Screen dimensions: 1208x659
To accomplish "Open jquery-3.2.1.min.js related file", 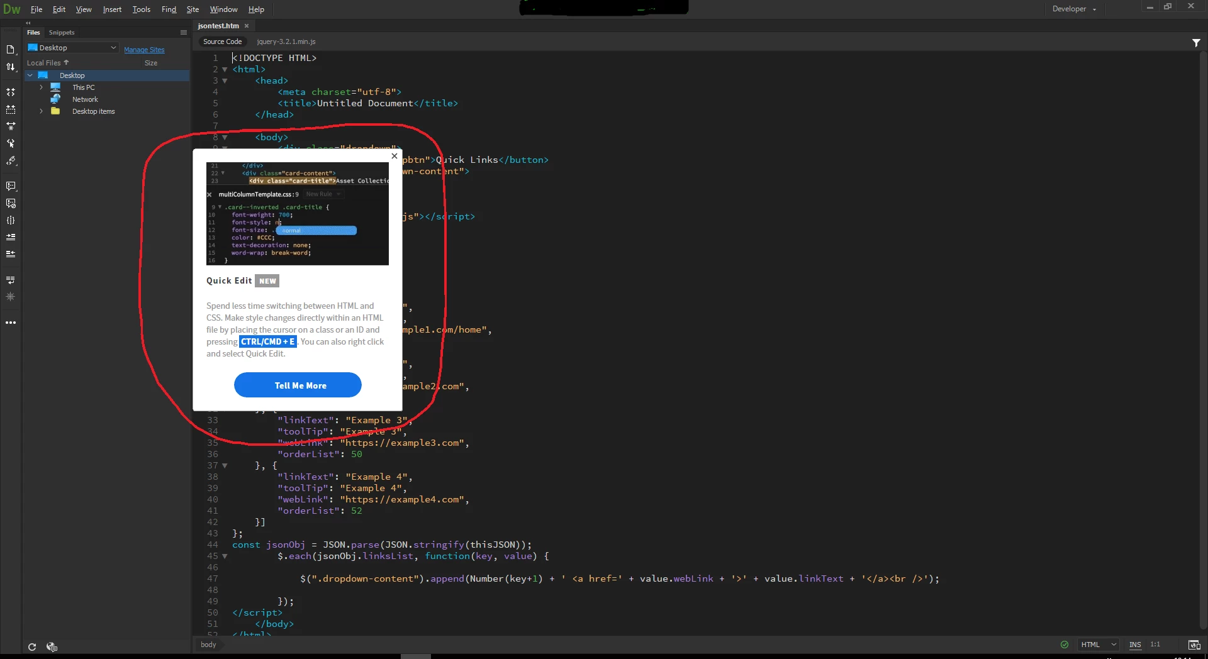I will coord(286,42).
